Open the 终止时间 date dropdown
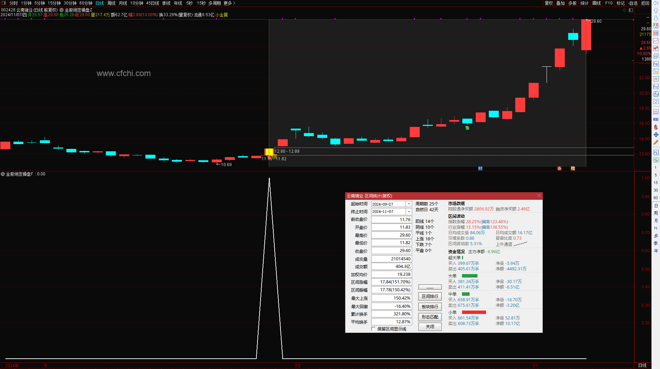This screenshot has width=660, height=369. point(409,211)
